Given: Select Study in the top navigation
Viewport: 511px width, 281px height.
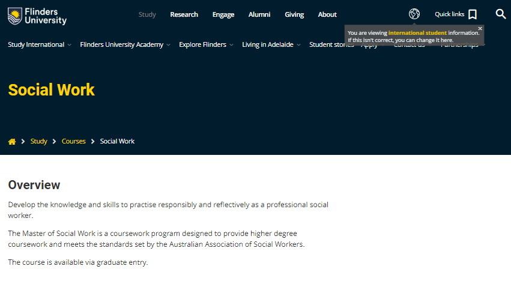Looking at the screenshot, I should [x=147, y=14].
